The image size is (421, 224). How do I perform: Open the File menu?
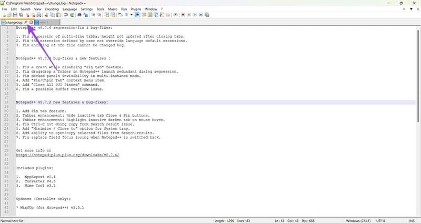pos(4,9)
